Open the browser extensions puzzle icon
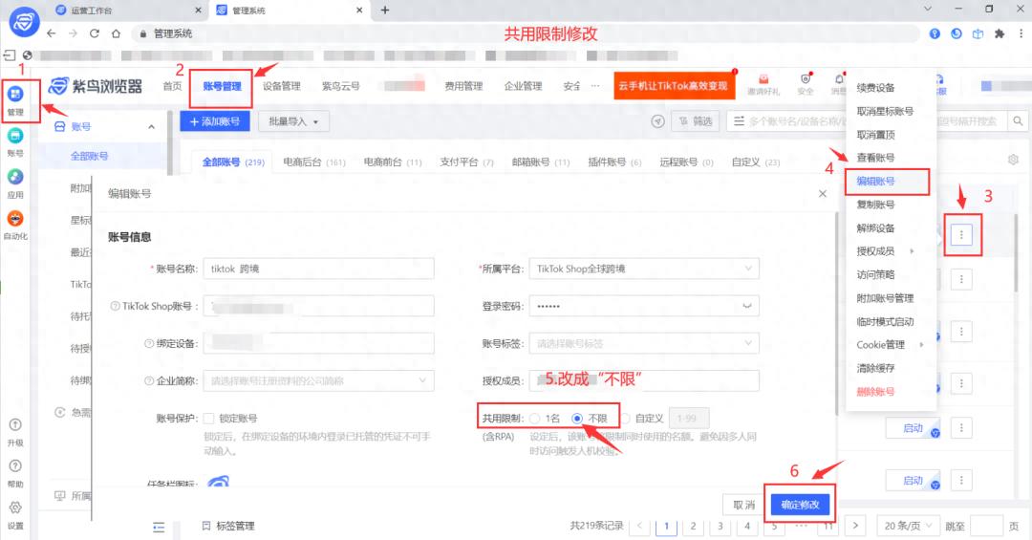Viewport: 1032px width, 540px height. point(1000,33)
